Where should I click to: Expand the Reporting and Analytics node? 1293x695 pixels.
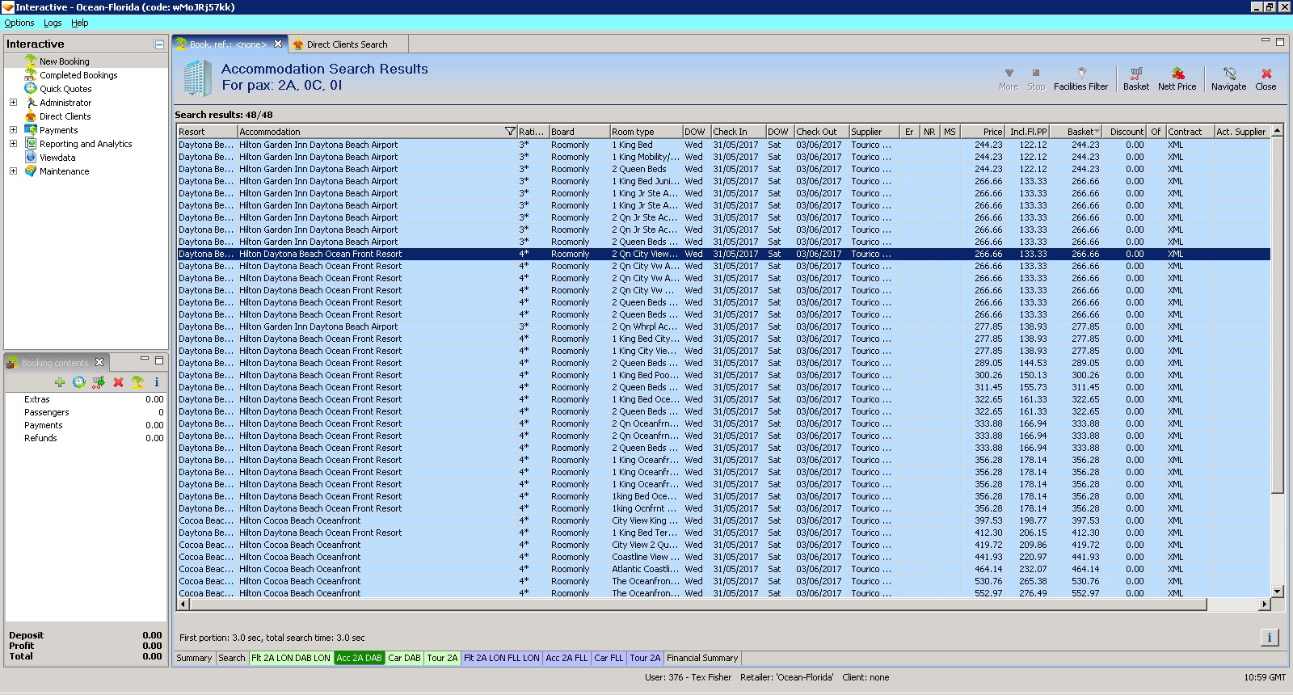(x=13, y=144)
